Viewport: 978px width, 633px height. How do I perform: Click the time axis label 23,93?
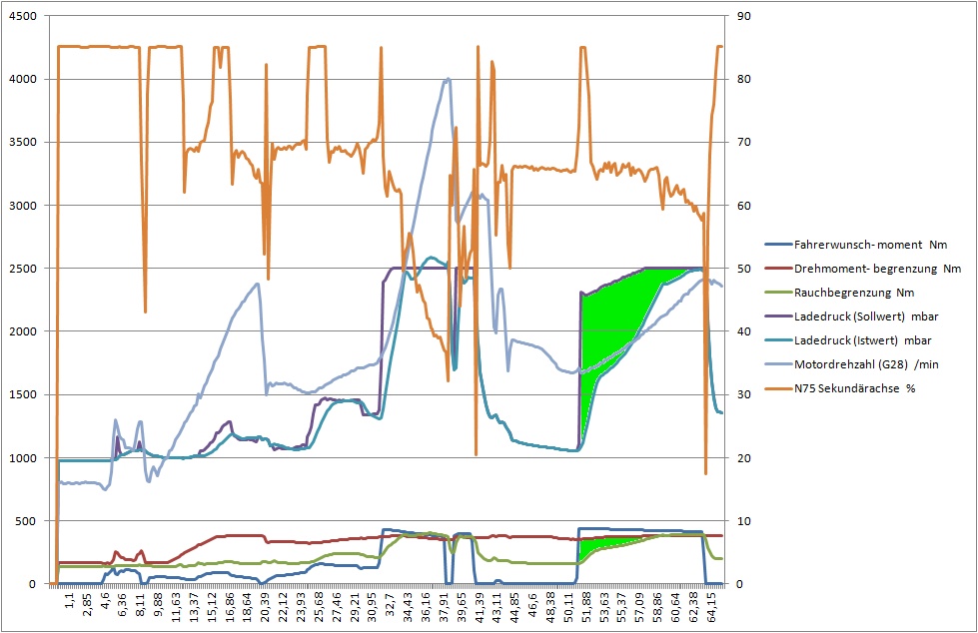pyautogui.click(x=302, y=607)
